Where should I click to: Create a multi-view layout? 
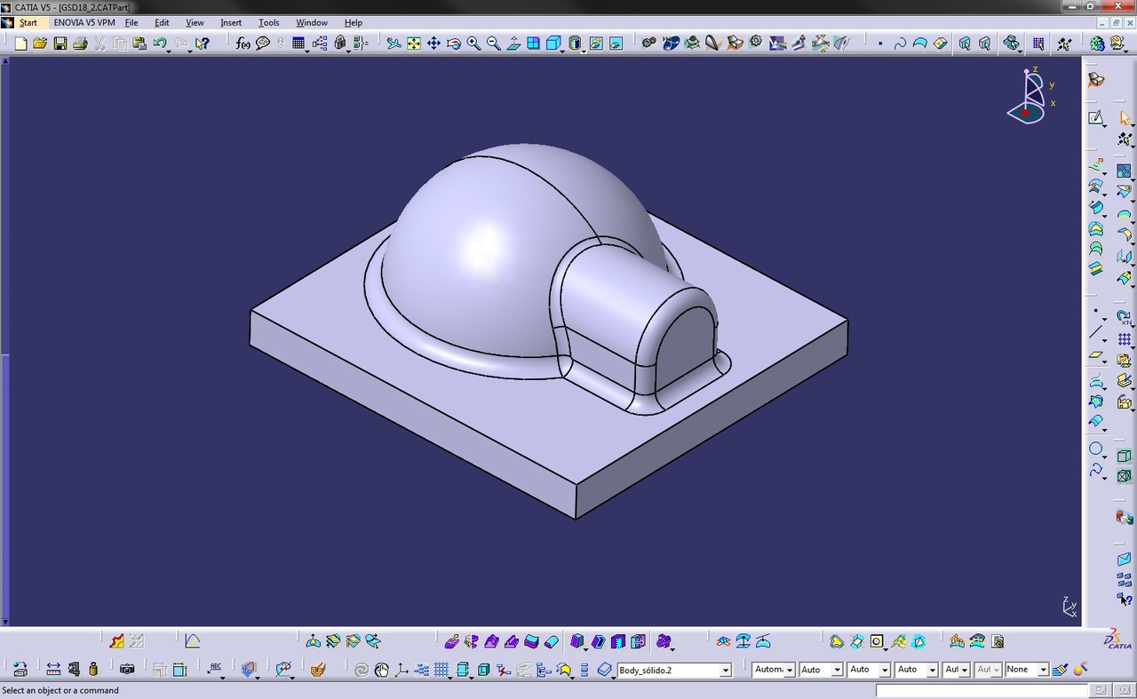point(533,43)
